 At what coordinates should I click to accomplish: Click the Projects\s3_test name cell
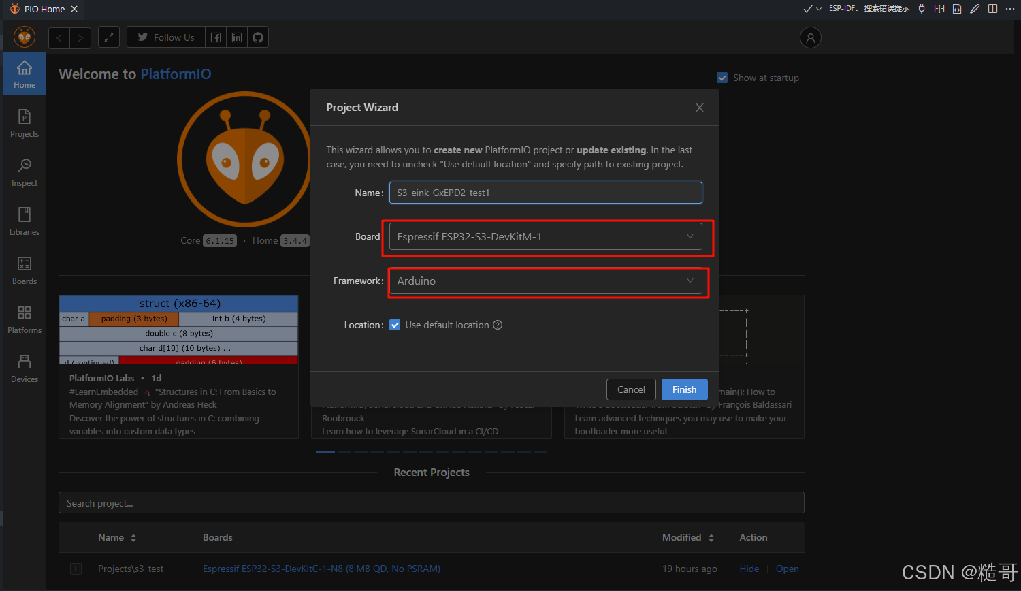pyautogui.click(x=131, y=569)
